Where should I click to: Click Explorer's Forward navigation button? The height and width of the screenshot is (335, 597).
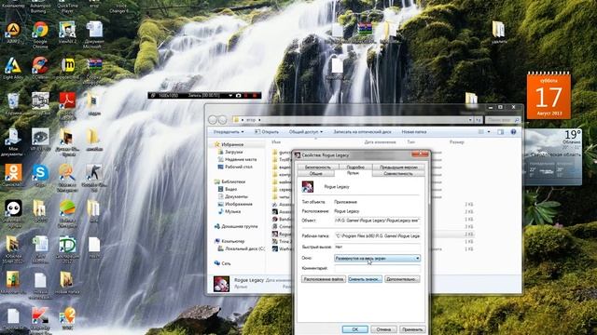click(x=222, y=120)
